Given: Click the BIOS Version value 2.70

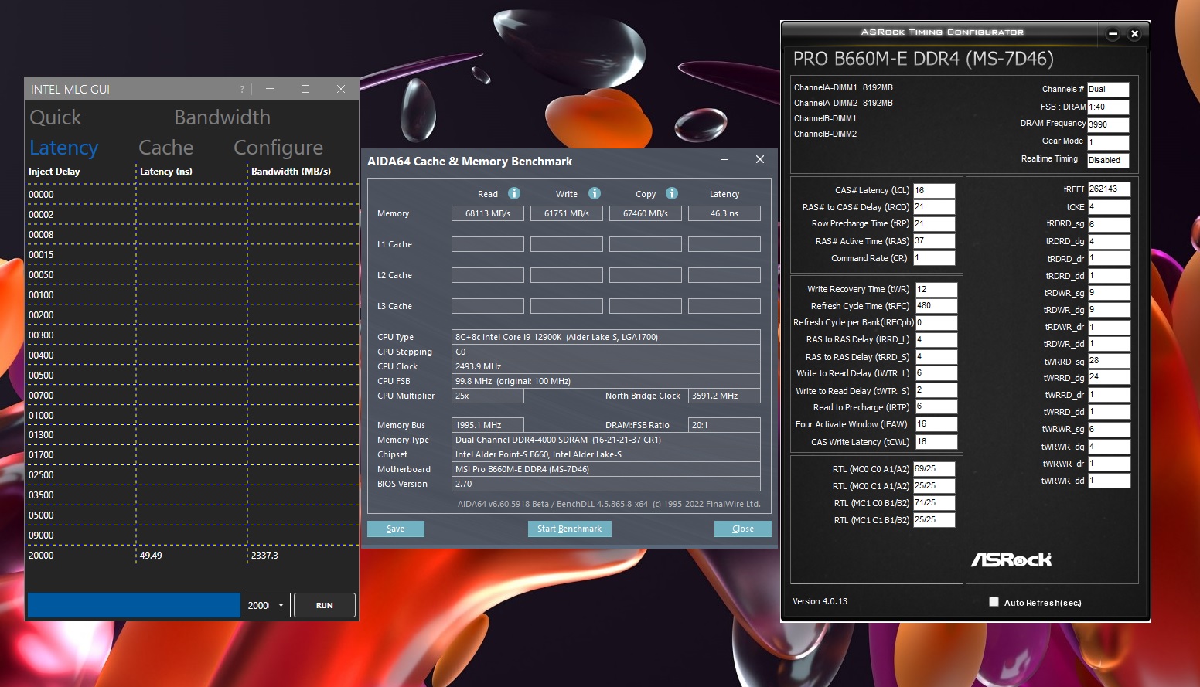Looking at the screenshot, I should pyautogui.click(x=606, y=484).
